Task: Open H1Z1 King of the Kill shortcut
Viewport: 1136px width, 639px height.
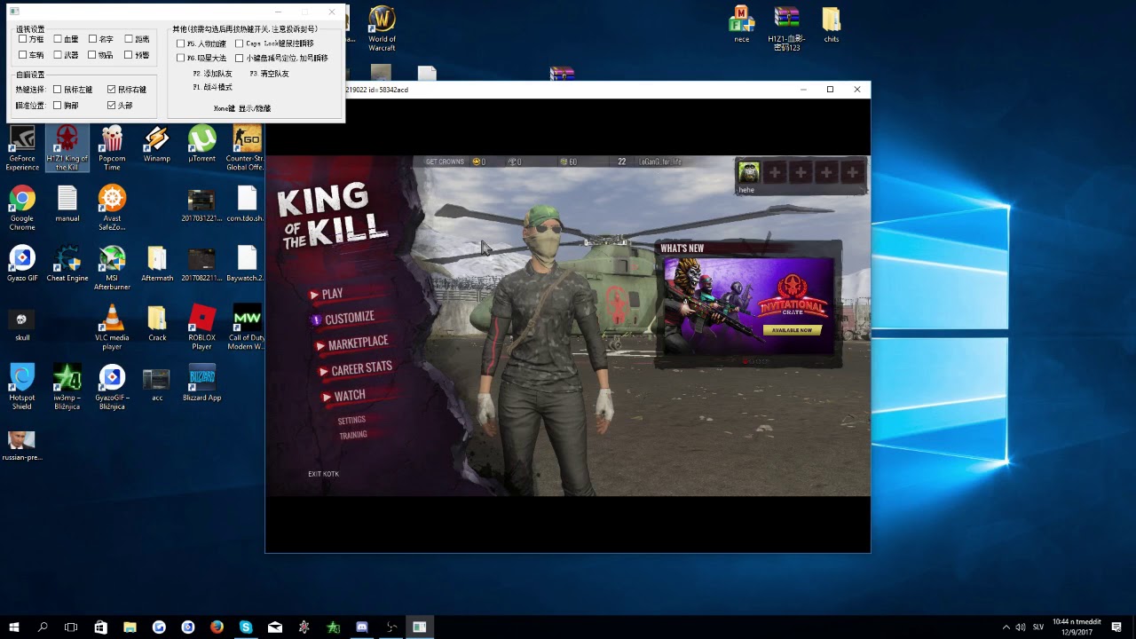Action: [x=67, y=147]
